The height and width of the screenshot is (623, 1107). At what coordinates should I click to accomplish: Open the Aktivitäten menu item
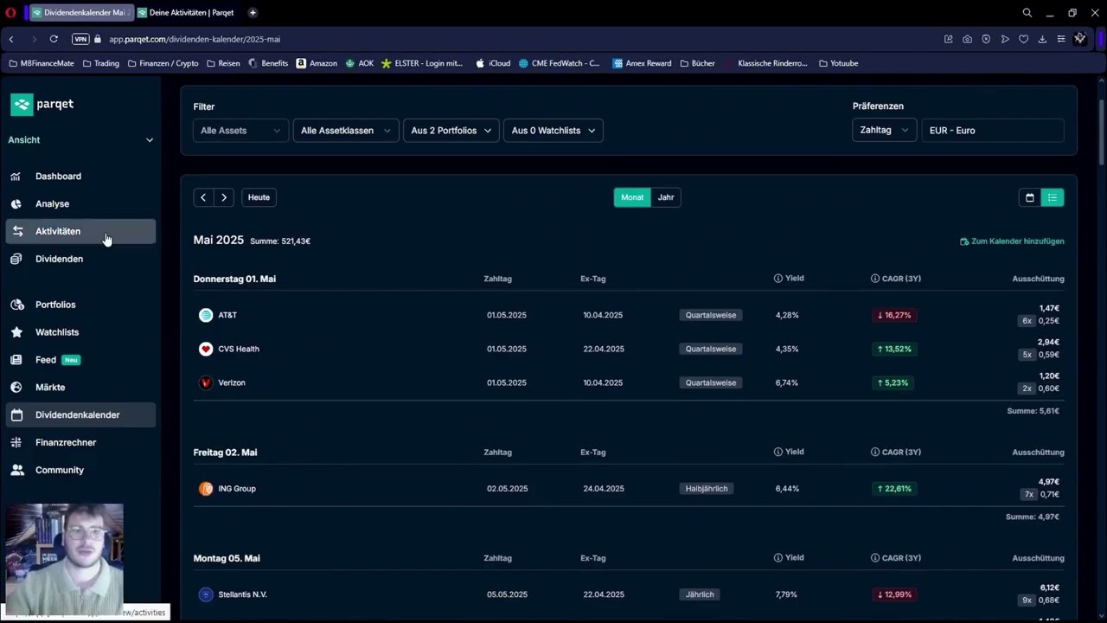[x=80, y=231]
